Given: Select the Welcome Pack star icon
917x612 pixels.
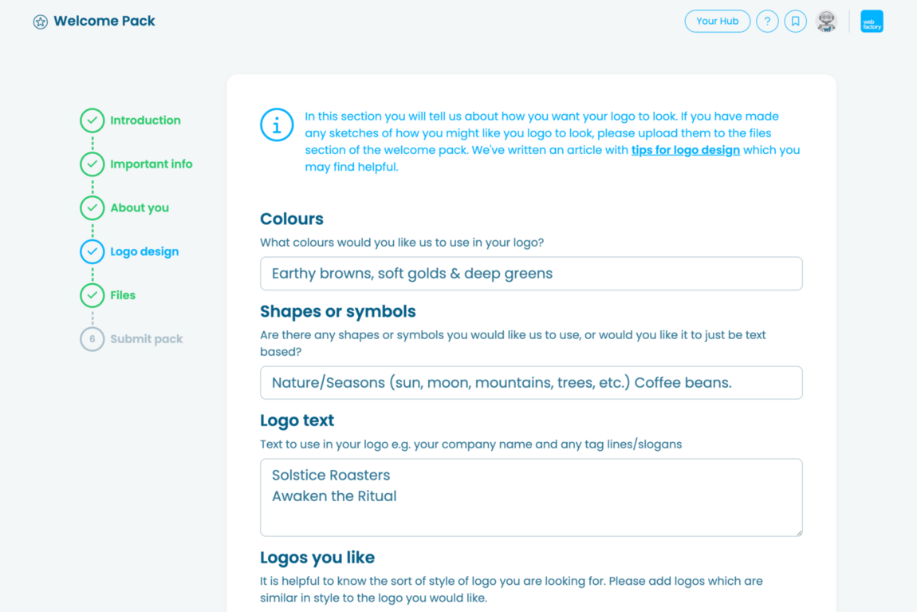Looking at the screenshot, I should (x=40, y=21).
